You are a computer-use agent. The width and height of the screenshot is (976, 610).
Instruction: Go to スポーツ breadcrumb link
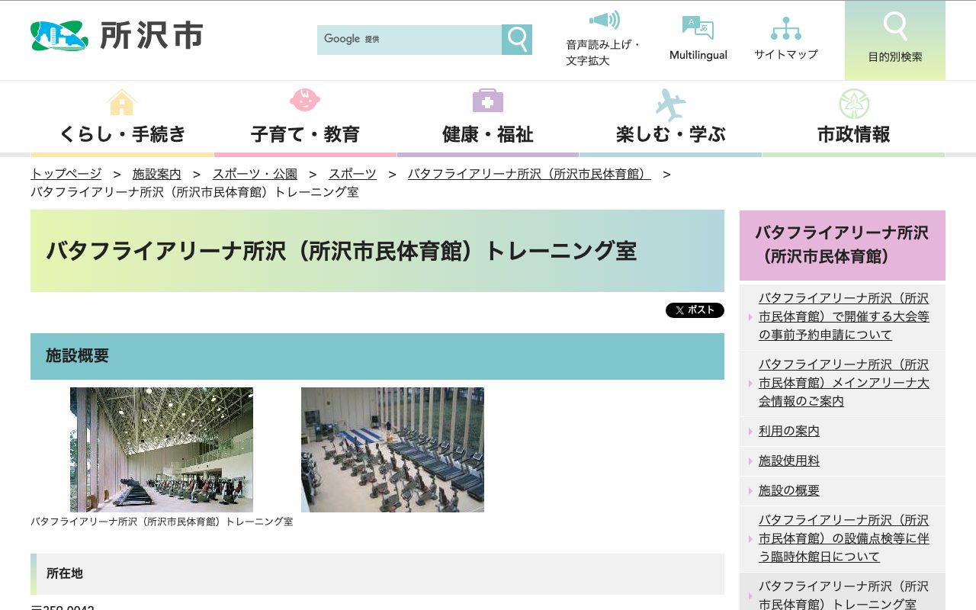(x=352, y=174)
